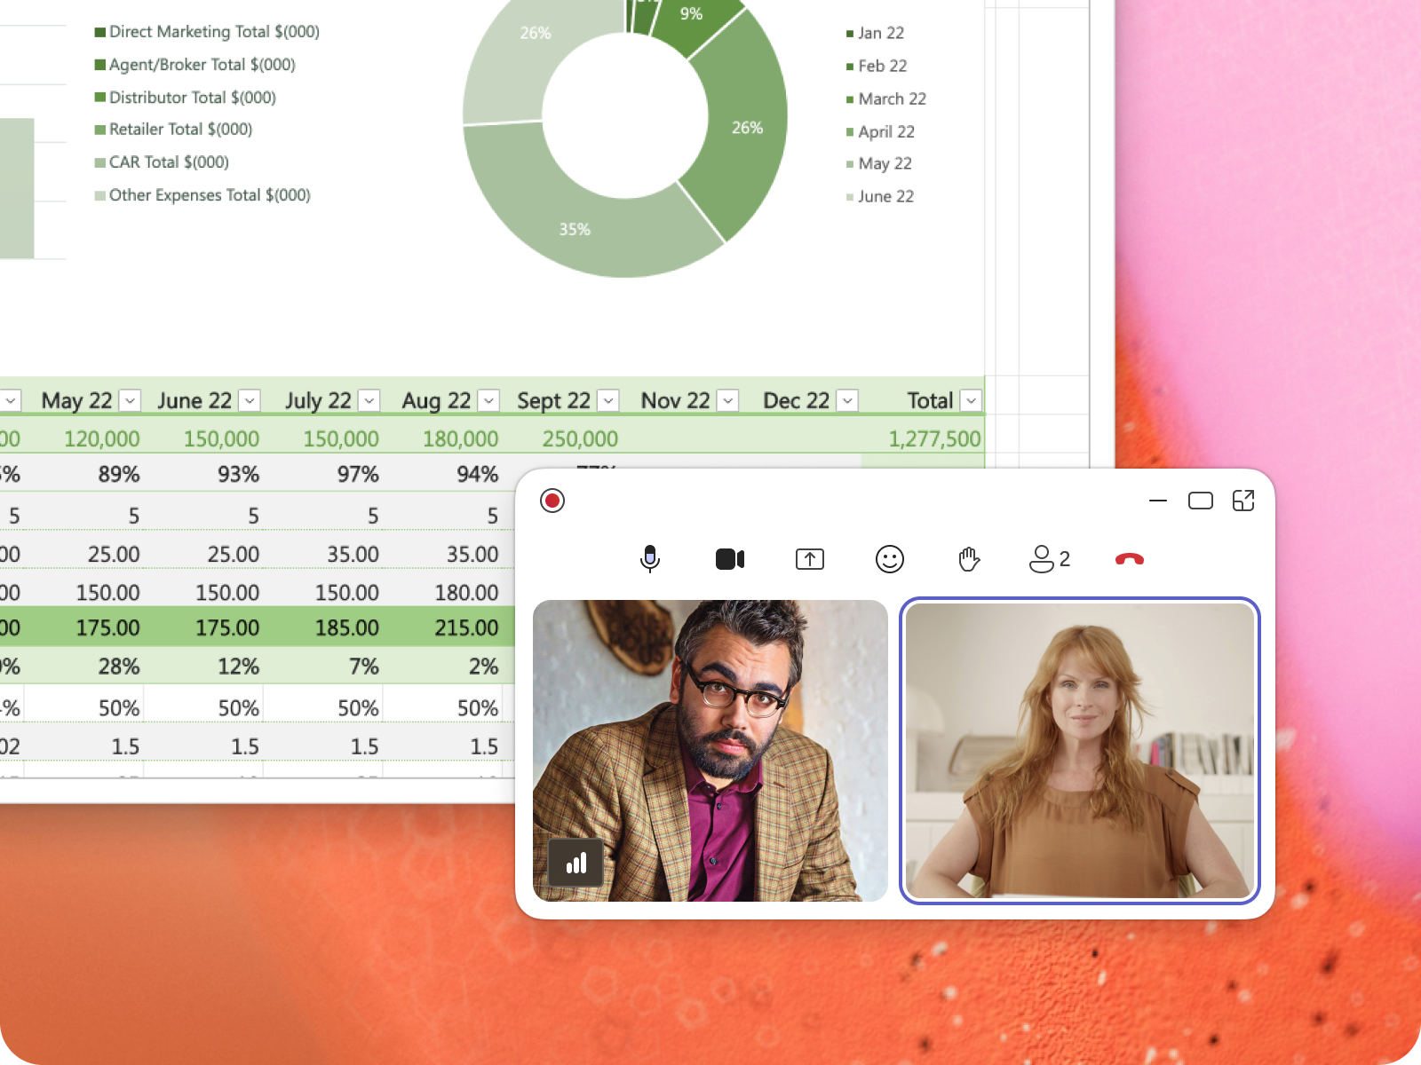Click the "Jan 22" donut legend entry
The height and width of the screenshot is (1065, 1421).
click(875, 33)
